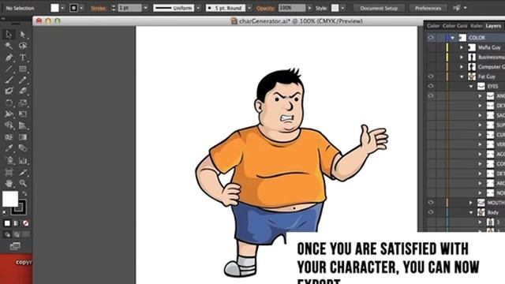Click control bar fill color swatch

pos(54,8)
